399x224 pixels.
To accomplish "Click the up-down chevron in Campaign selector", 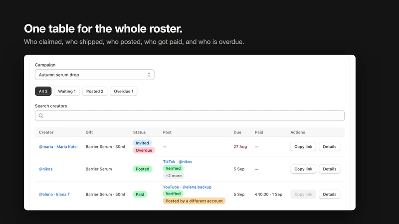I will click(149, 75).
